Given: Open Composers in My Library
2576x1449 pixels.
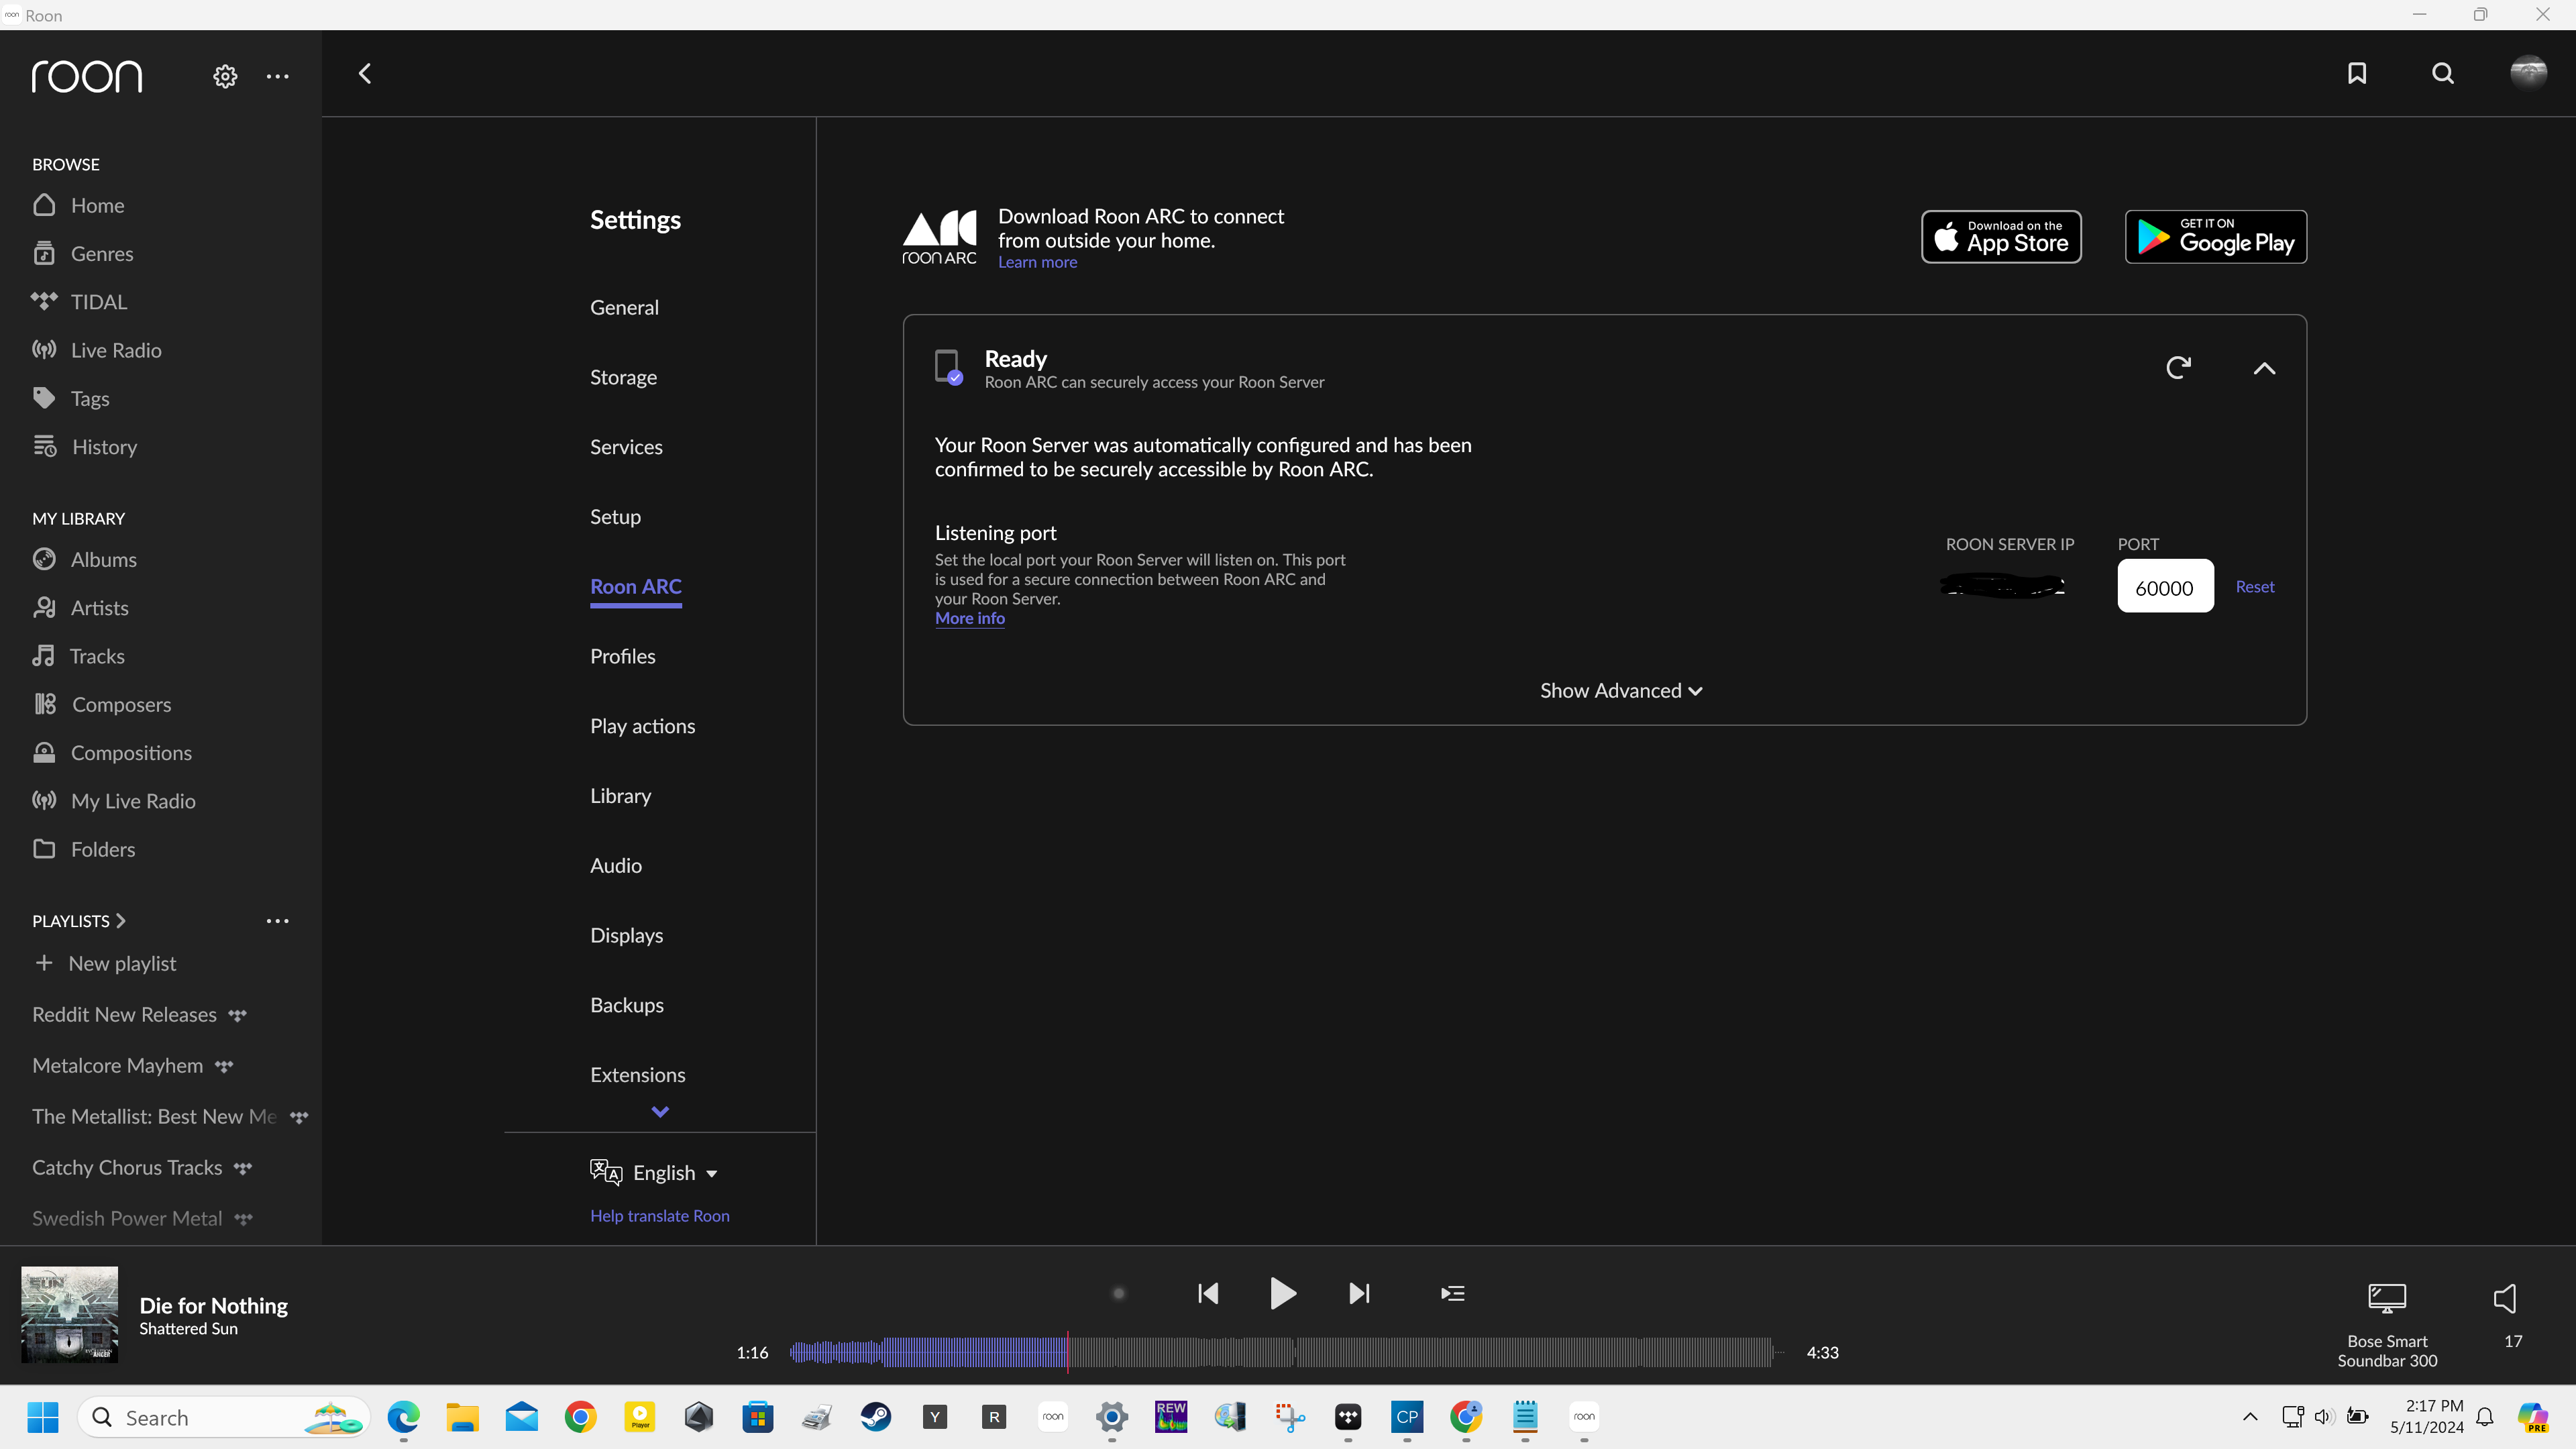Looking at the screenshot, I should 101,704.
